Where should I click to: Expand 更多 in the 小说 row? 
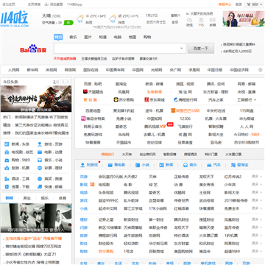(x=257, y=208)
